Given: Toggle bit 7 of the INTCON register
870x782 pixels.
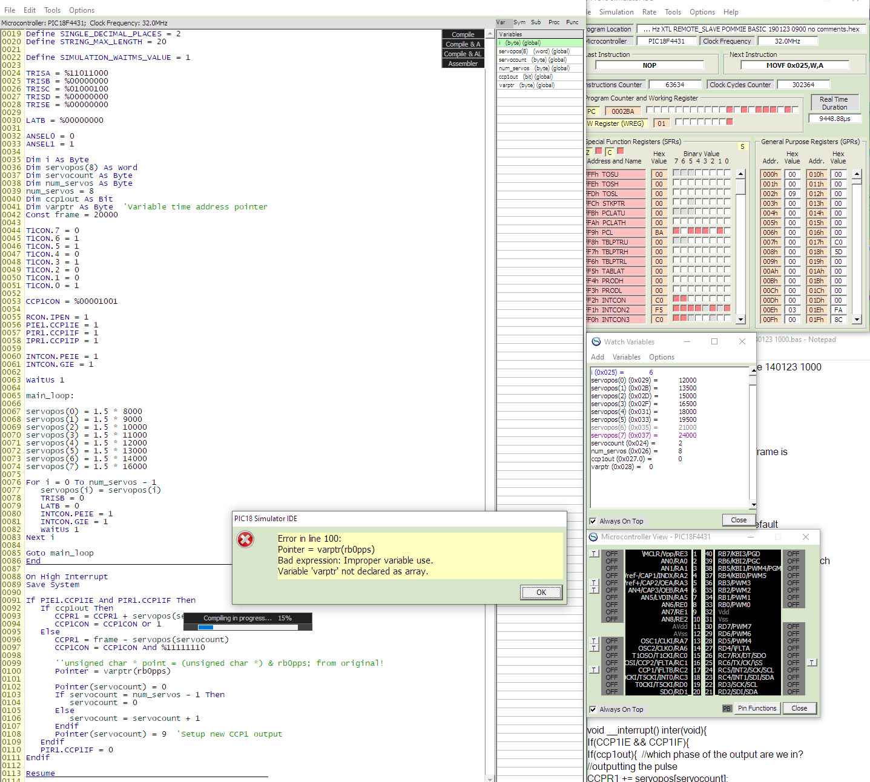Looking at the screenshot, I should (676, 300).
